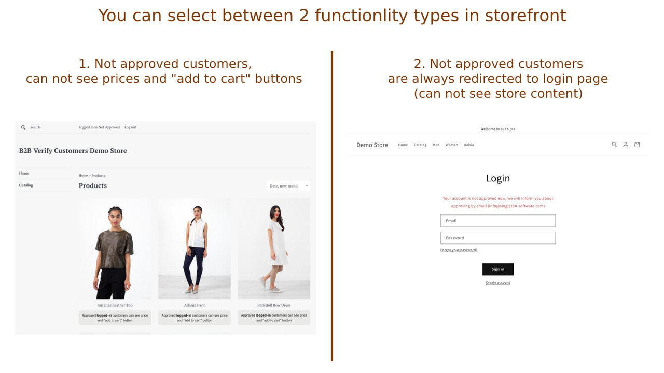Viewport: 664px width, 373px height.
Task: Open the dalsia navigation item
Action: point(468,145)
